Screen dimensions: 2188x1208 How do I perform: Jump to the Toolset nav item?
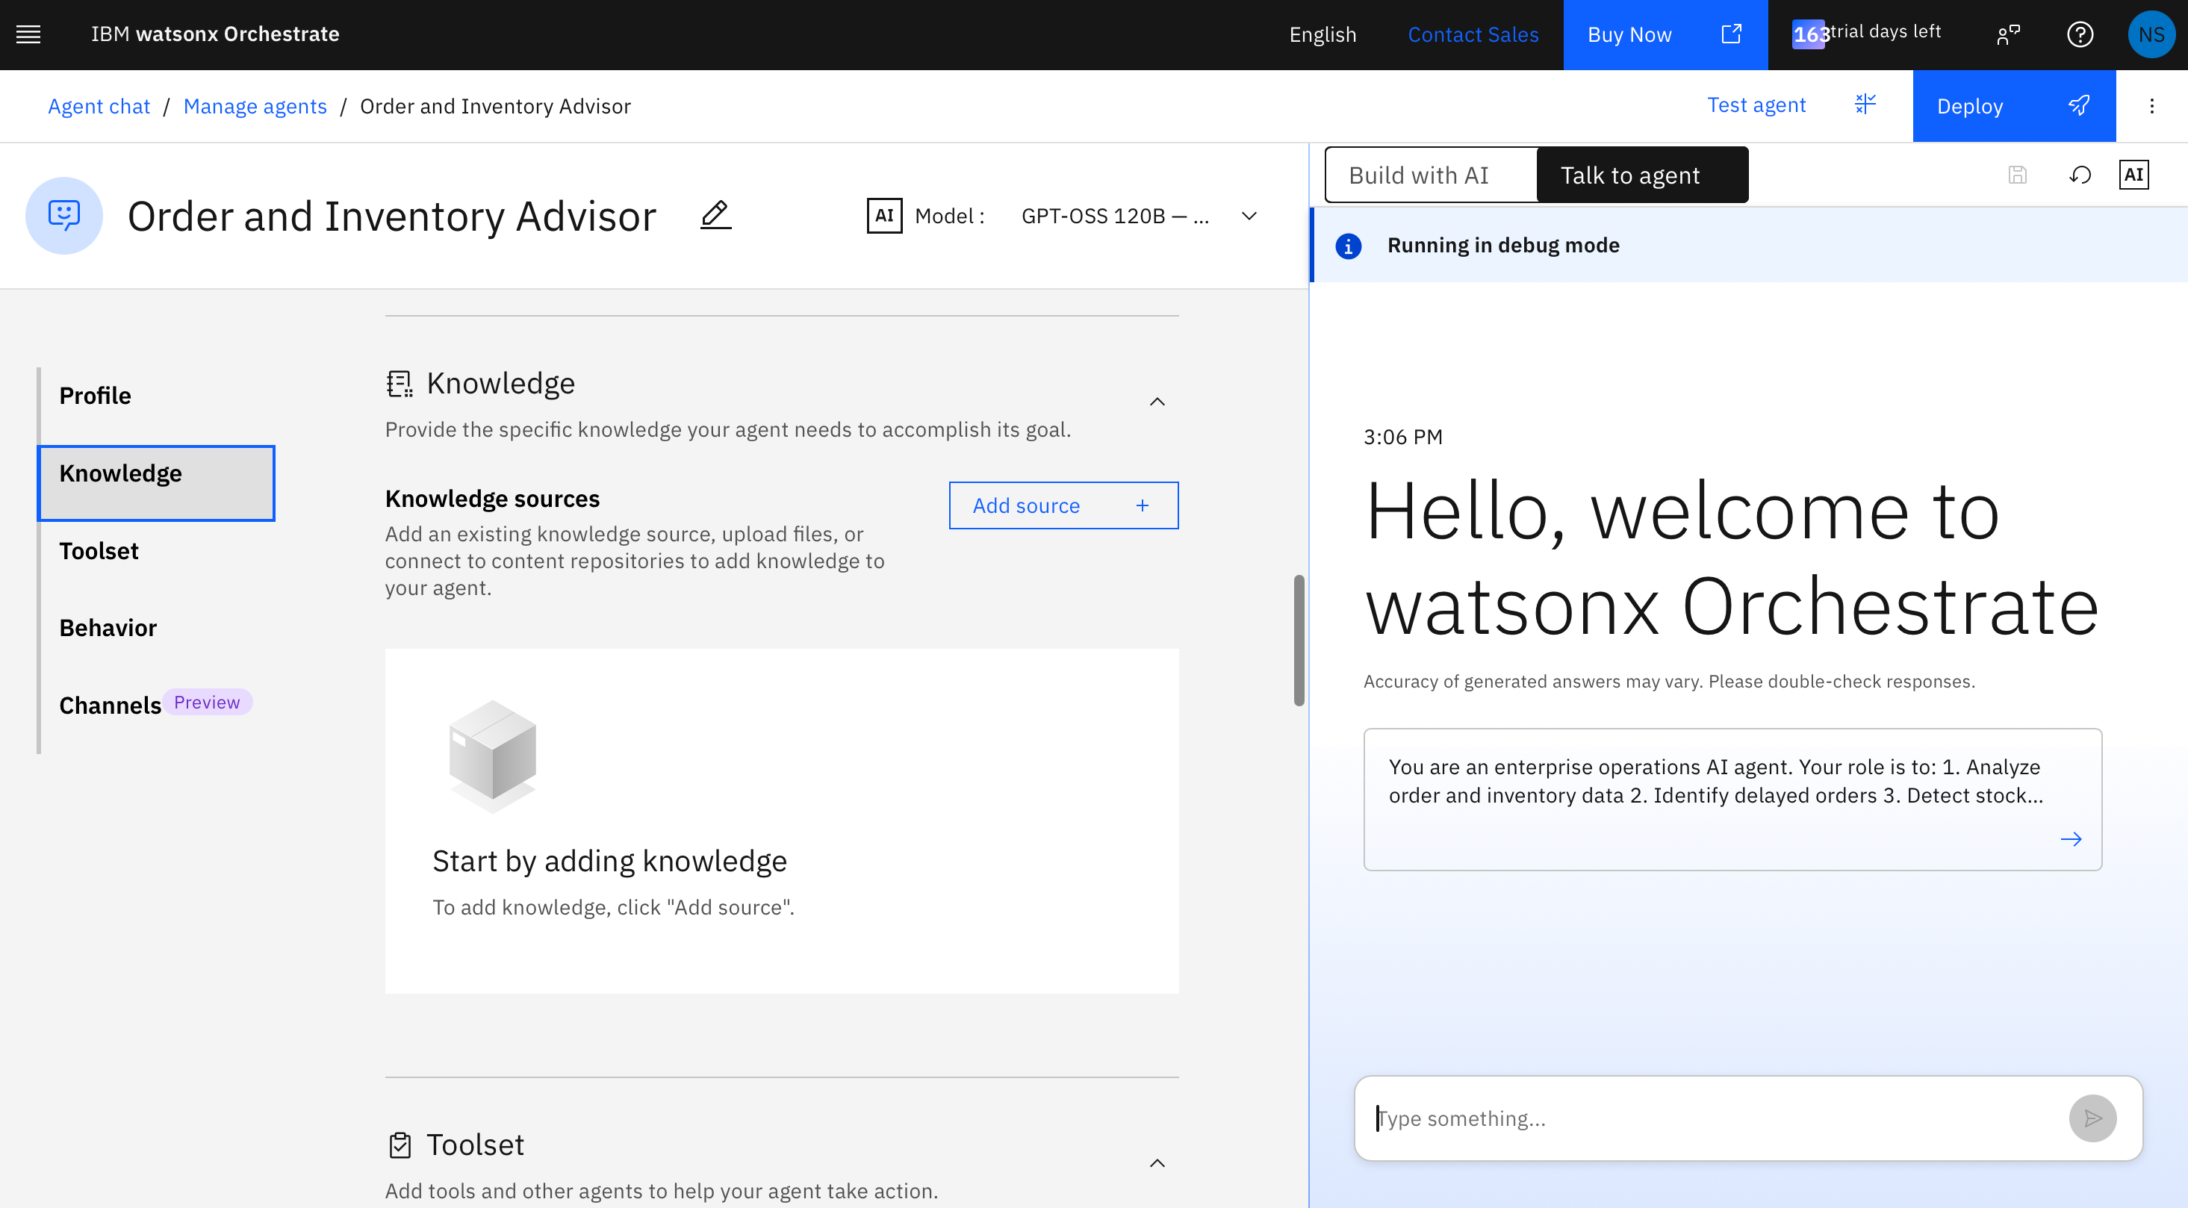pyautogui.click(x=99, y=551)
